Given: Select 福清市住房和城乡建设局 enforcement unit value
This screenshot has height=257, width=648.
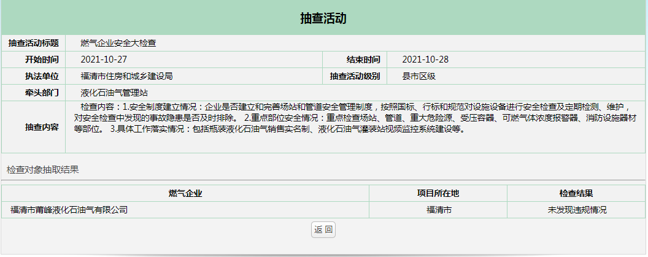Looking at the screenshot, I should pos(126,76).
